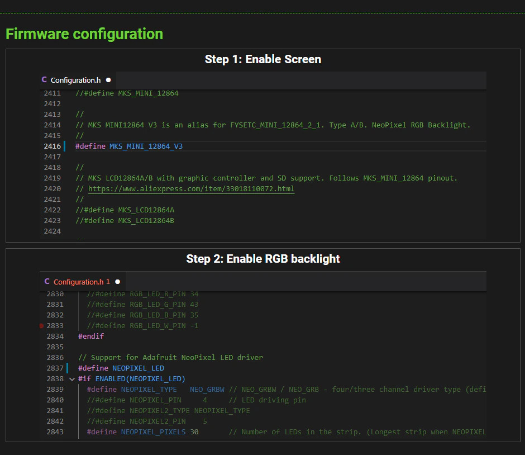Click the 'Firmware configuration' heading
The image size is (525, 455).
(x=84, y=34)
